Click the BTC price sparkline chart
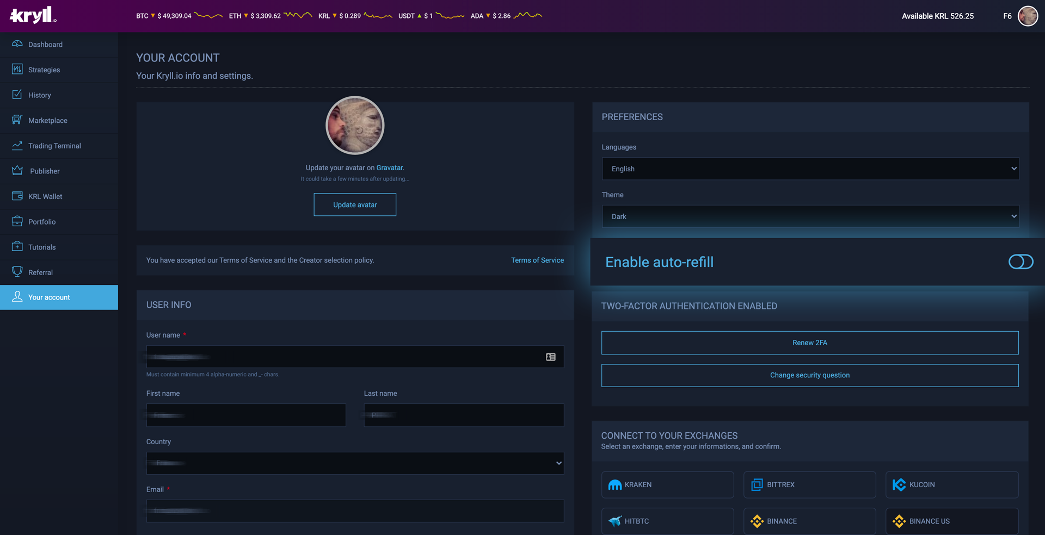 click(208, 16)
